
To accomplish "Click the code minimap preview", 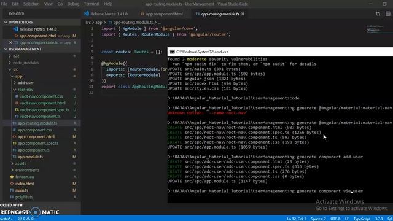I will (x=375, y=29).
